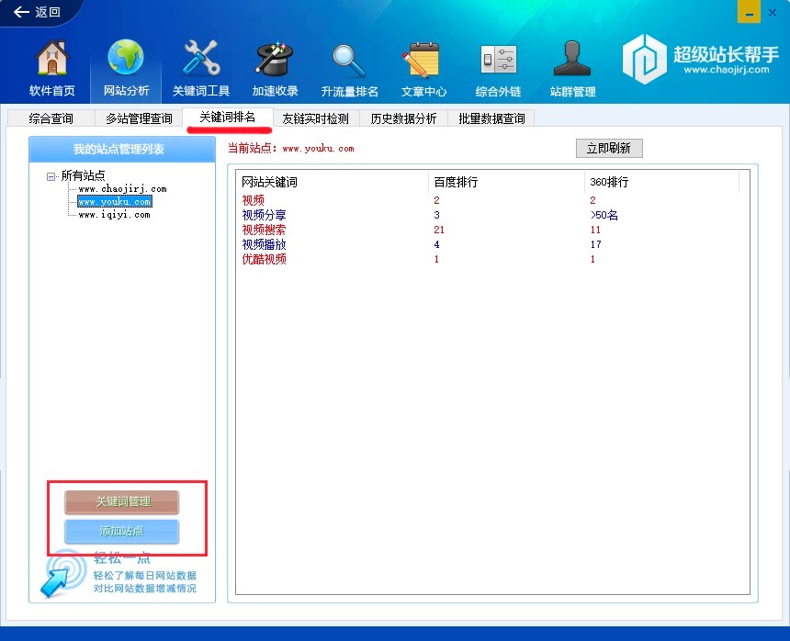Click the 超级站长帮手 logo
This screenshot has width=790, height=641.
(x=700, y=59)
